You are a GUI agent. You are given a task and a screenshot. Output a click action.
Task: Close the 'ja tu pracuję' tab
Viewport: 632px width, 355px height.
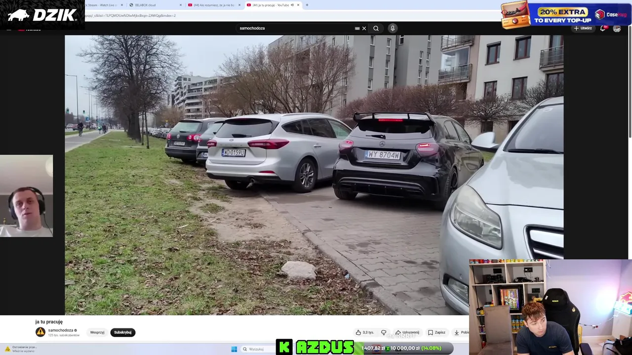[298, 5]
